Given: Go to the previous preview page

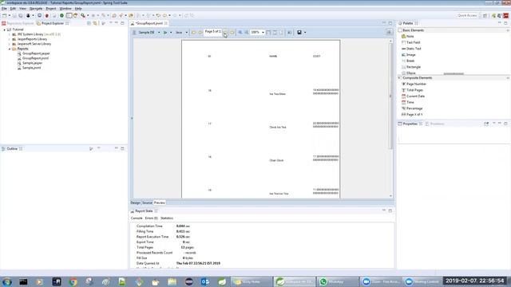Looking at the screenshot, I should pyautogui.click(x=200, y=33).
